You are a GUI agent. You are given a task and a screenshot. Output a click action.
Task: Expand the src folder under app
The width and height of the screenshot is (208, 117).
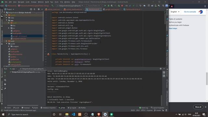[9, 28]
